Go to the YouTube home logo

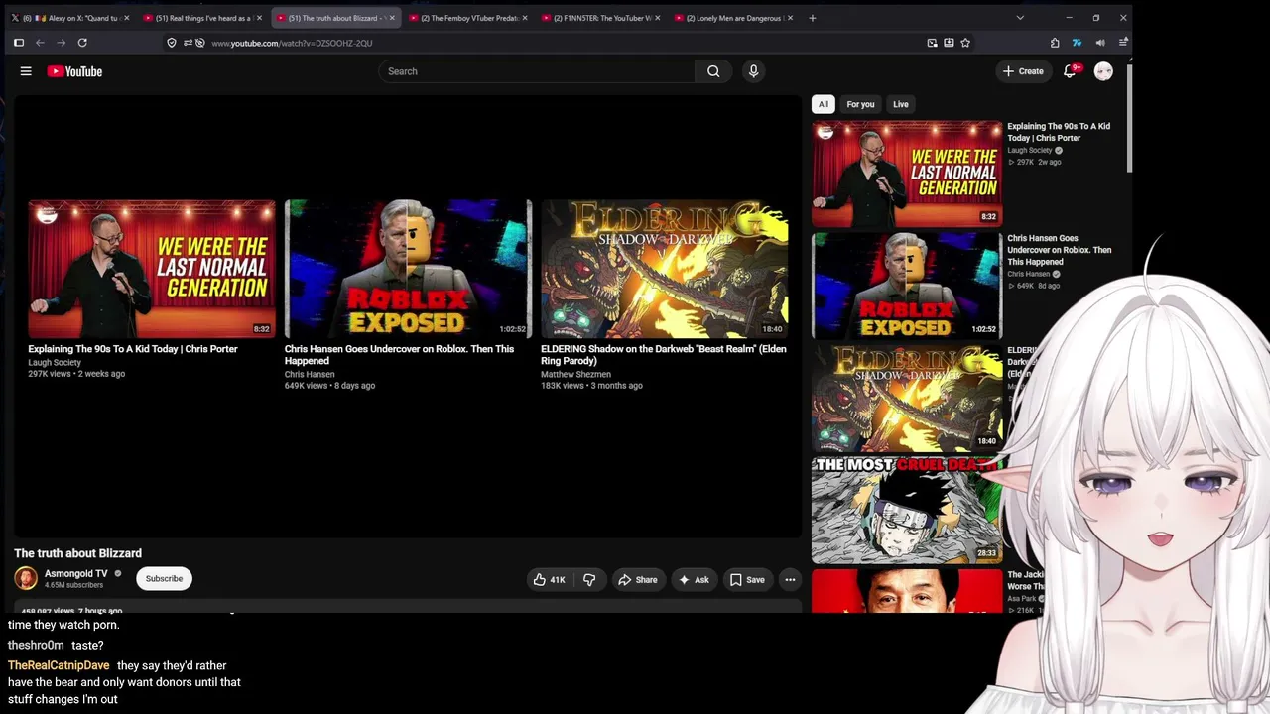pyautogui.click(x=74, y=71)
